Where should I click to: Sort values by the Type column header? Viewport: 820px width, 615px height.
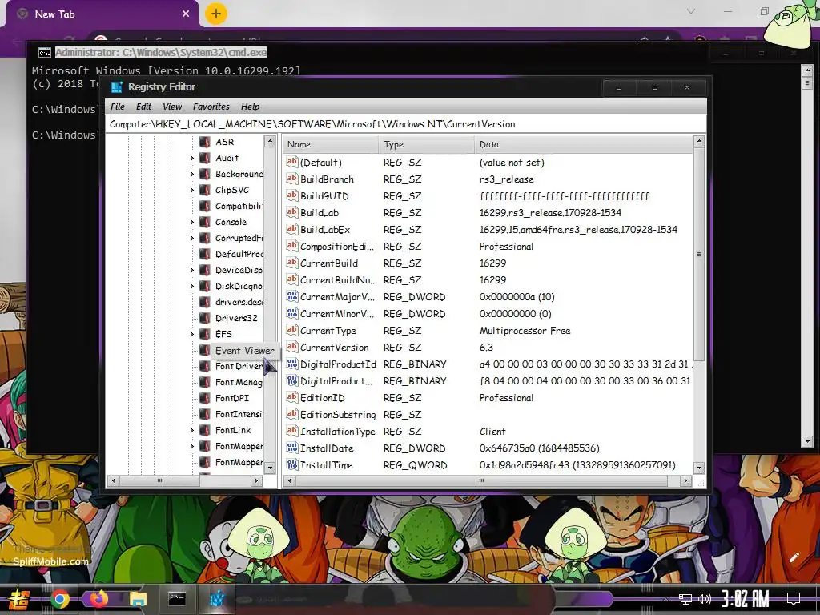pyautogui.click(x=426, y=144)
